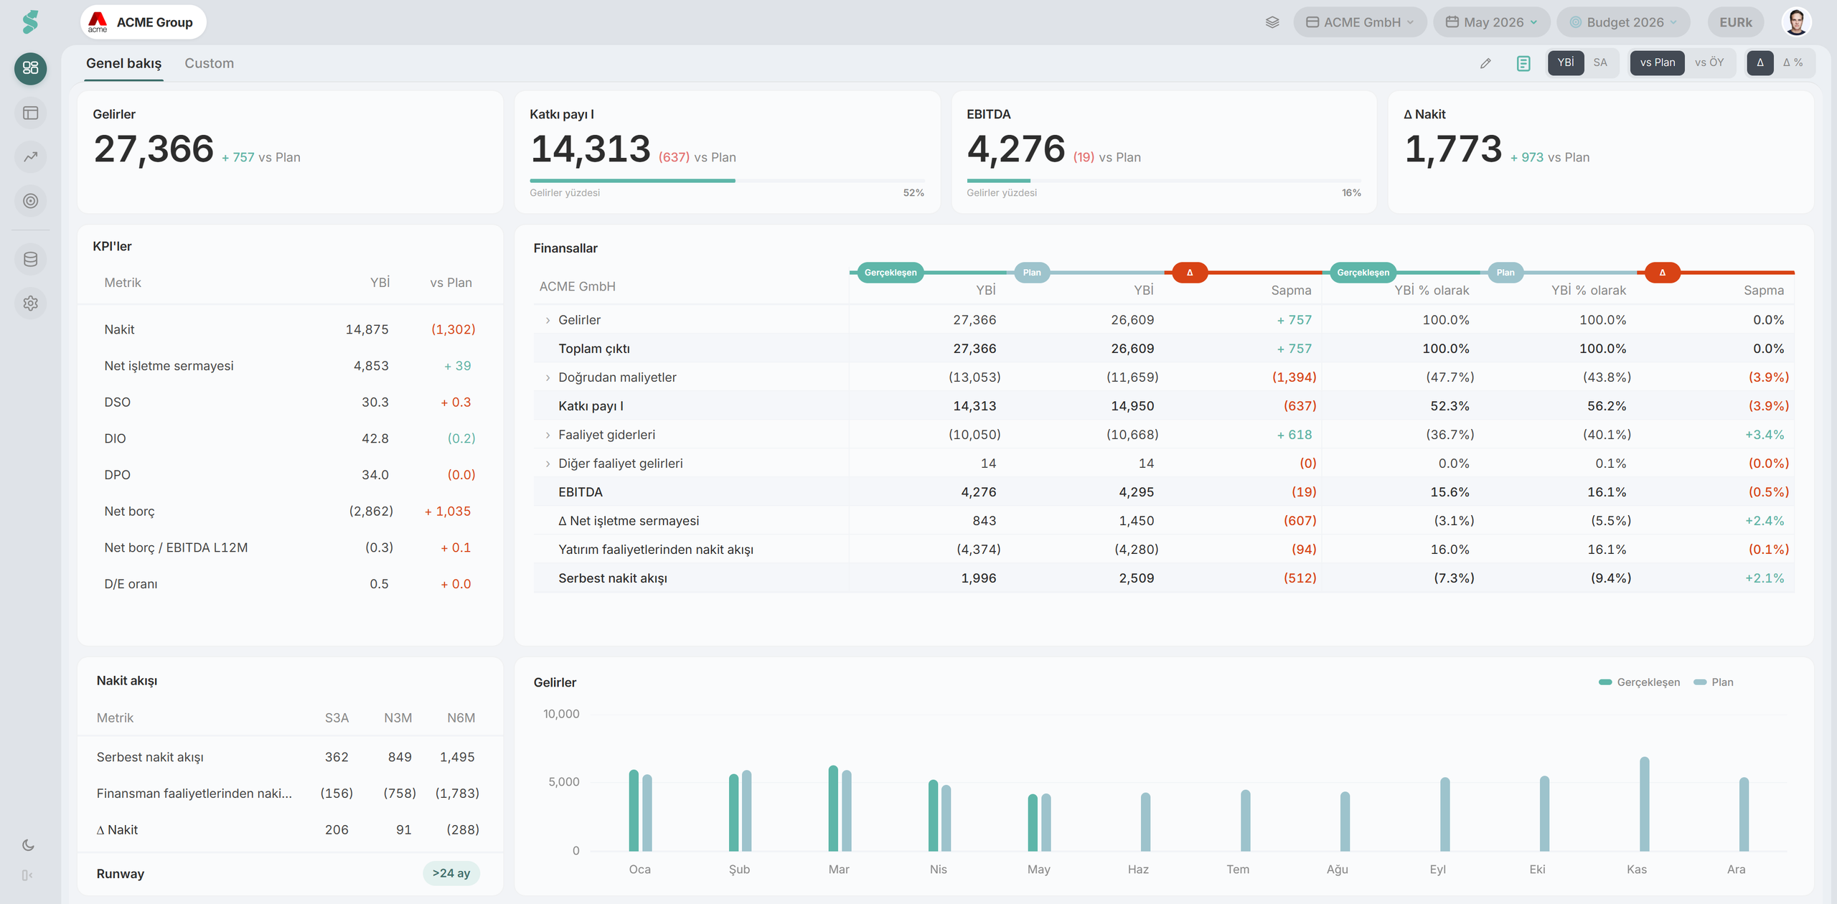The width and height of the screenshot is (1837, 904).
Task: Toggle Plan series in Gelirler legend
Action: pos(1714,682)
